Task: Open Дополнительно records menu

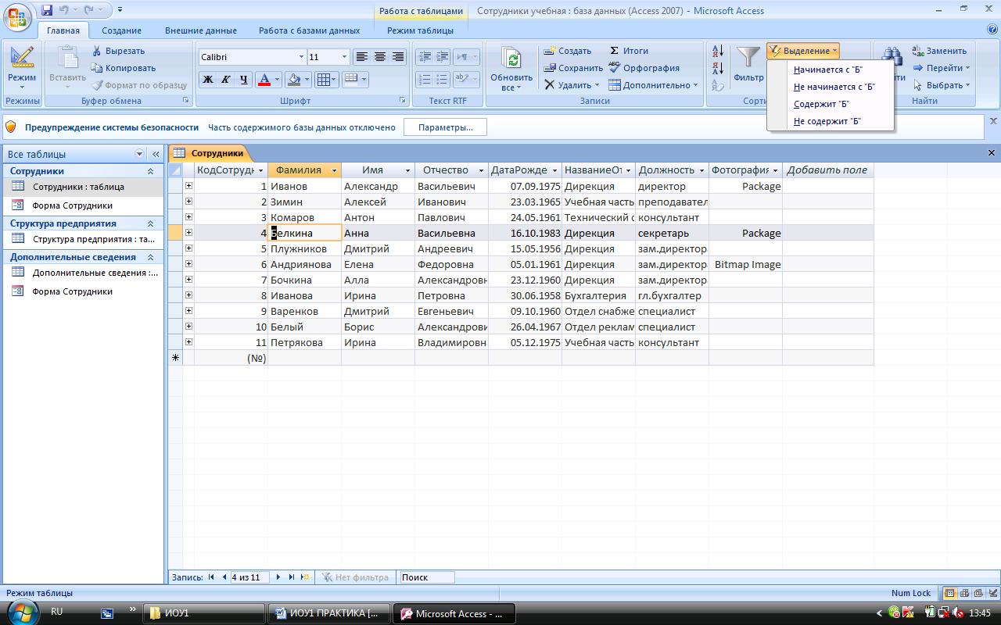Action: pyautogui.click(x=653, y=85)
